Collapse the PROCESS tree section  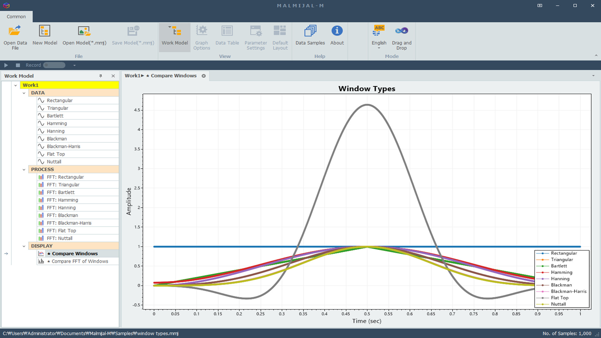click(24, 170)
